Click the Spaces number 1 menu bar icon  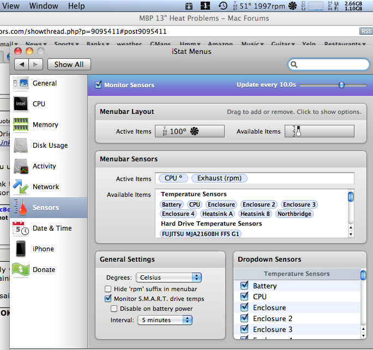(205, 5)
